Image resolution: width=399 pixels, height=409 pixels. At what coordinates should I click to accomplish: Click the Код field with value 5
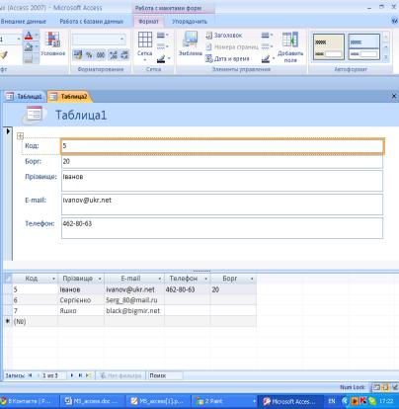click(222, 146)
